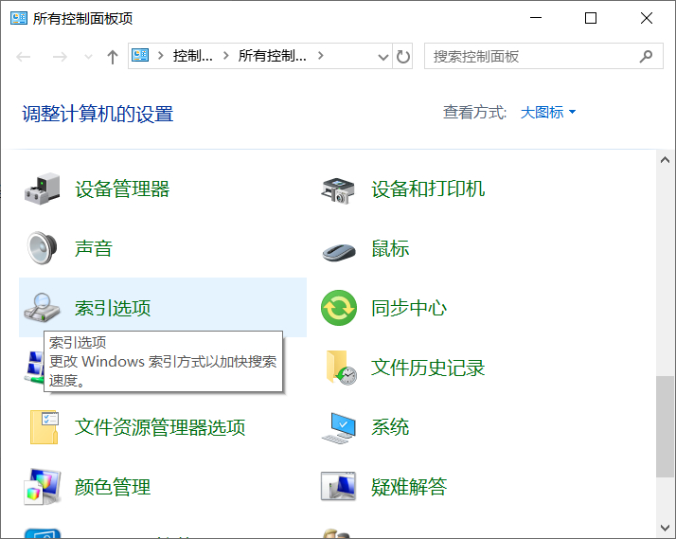Click the partially hidden network icon behind tooltip

(x=34, y=367)
